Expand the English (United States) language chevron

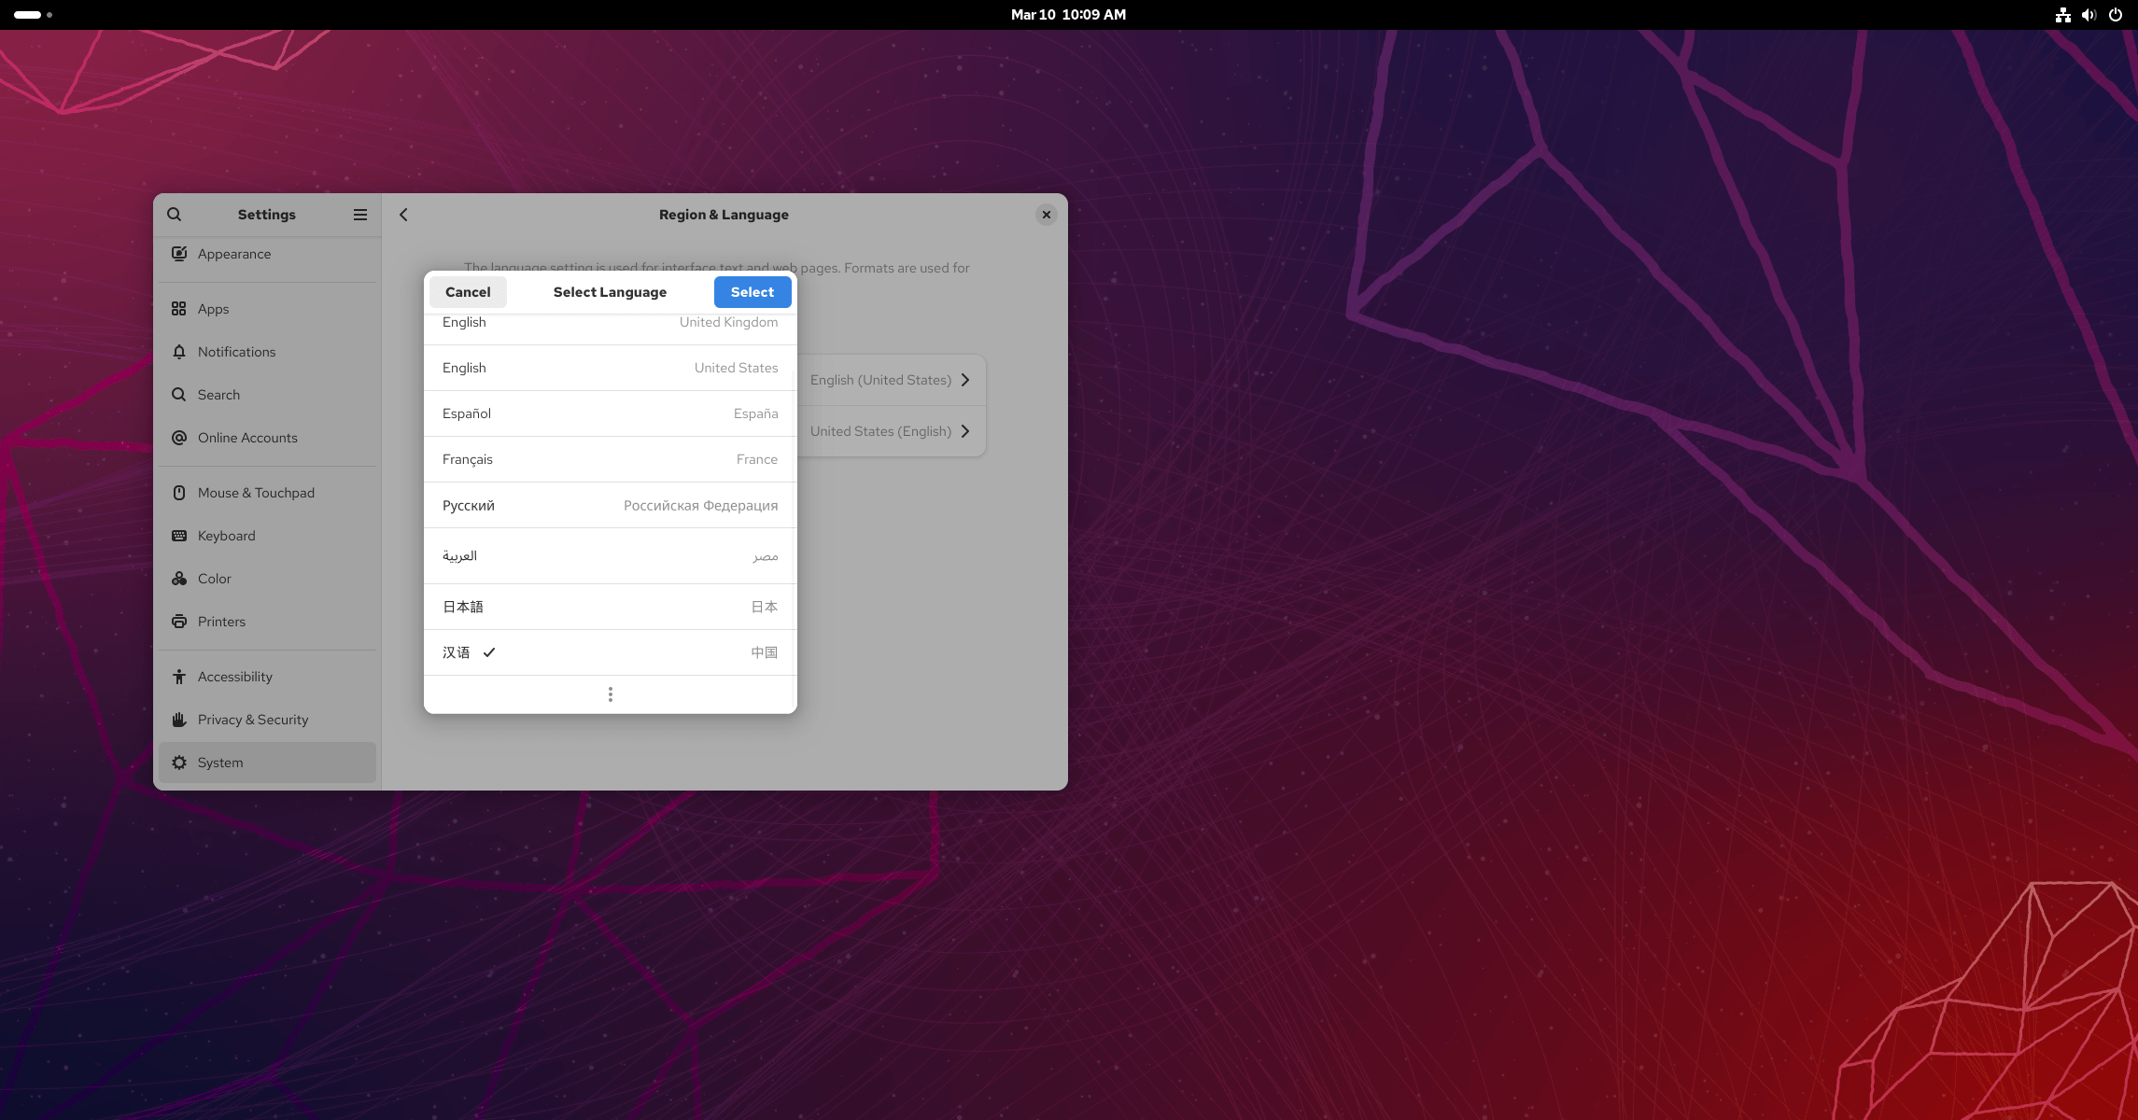[x=965, y=380]
